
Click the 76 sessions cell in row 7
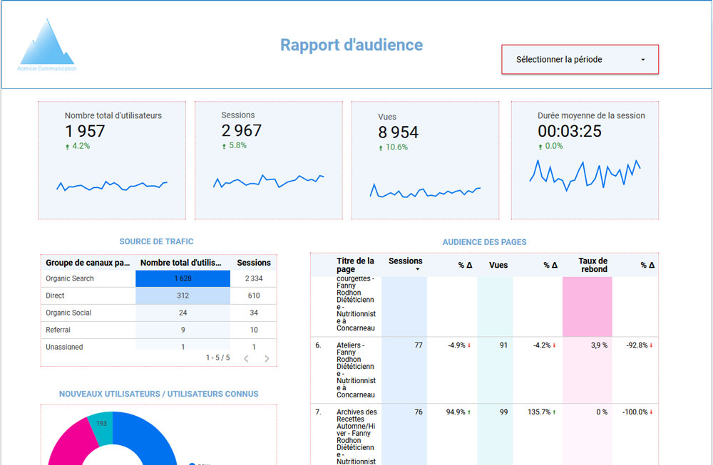pyautogui.click(x=419, y=412)
